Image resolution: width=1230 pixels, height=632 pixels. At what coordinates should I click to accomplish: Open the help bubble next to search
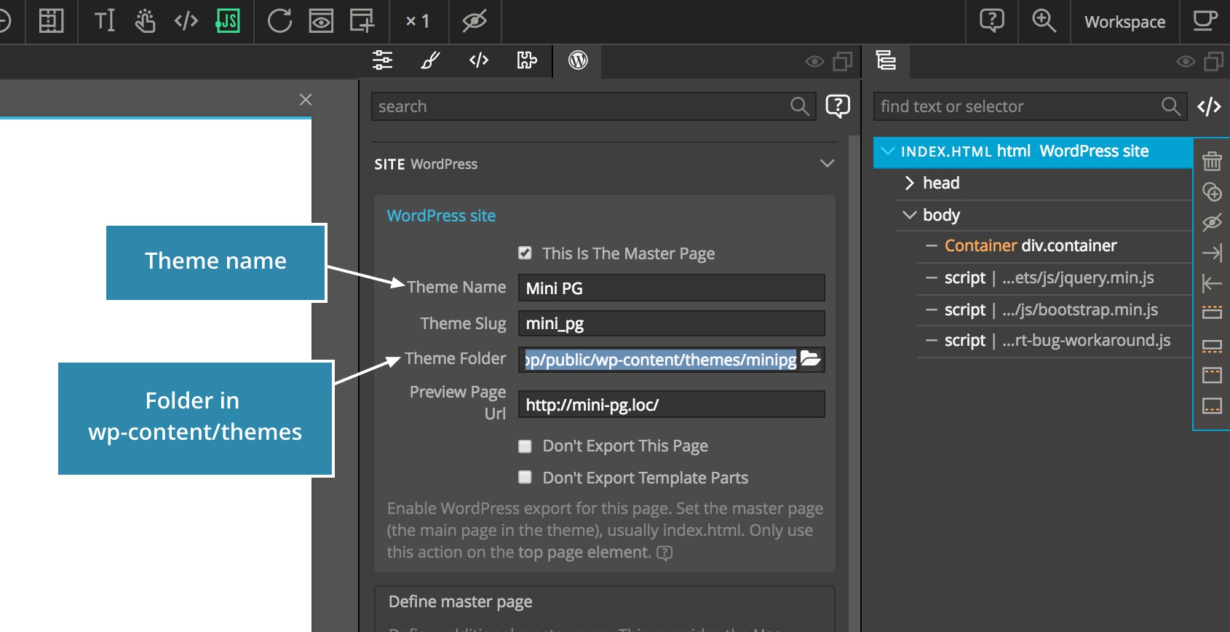click(838, 106)
